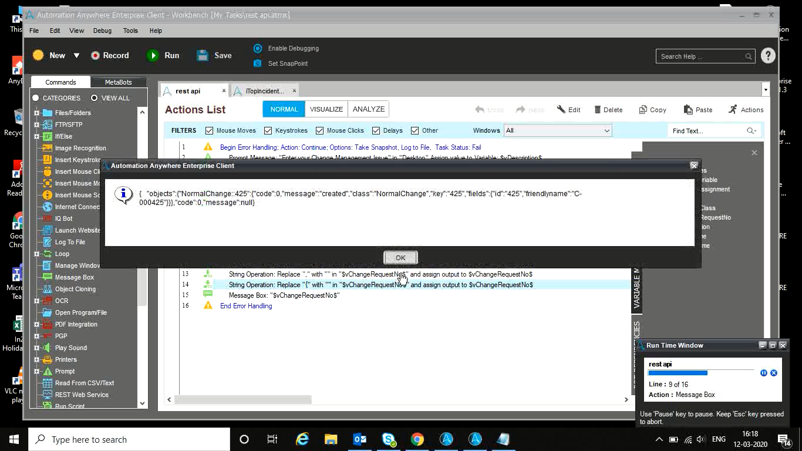Select the Image Recognition command icon
The width and height of the screenshot is (802, 451).
(x=48, y=148)
